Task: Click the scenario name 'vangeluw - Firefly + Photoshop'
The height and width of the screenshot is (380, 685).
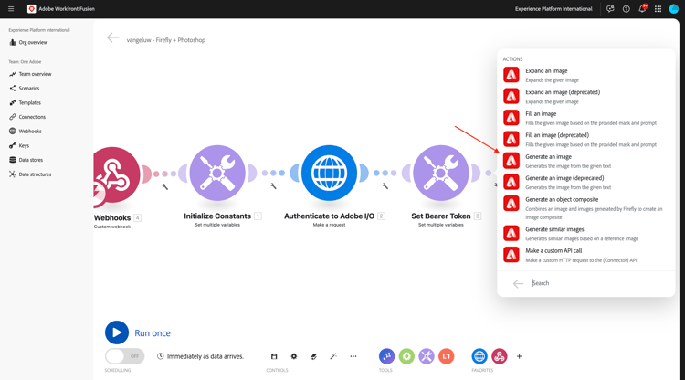Action: tap(166, 40)
